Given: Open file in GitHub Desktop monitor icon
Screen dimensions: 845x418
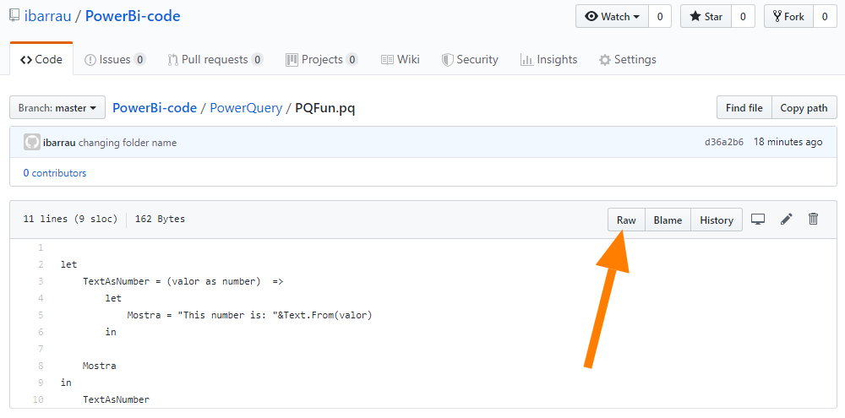Looking at the screenshot, I should pos(758,219).
